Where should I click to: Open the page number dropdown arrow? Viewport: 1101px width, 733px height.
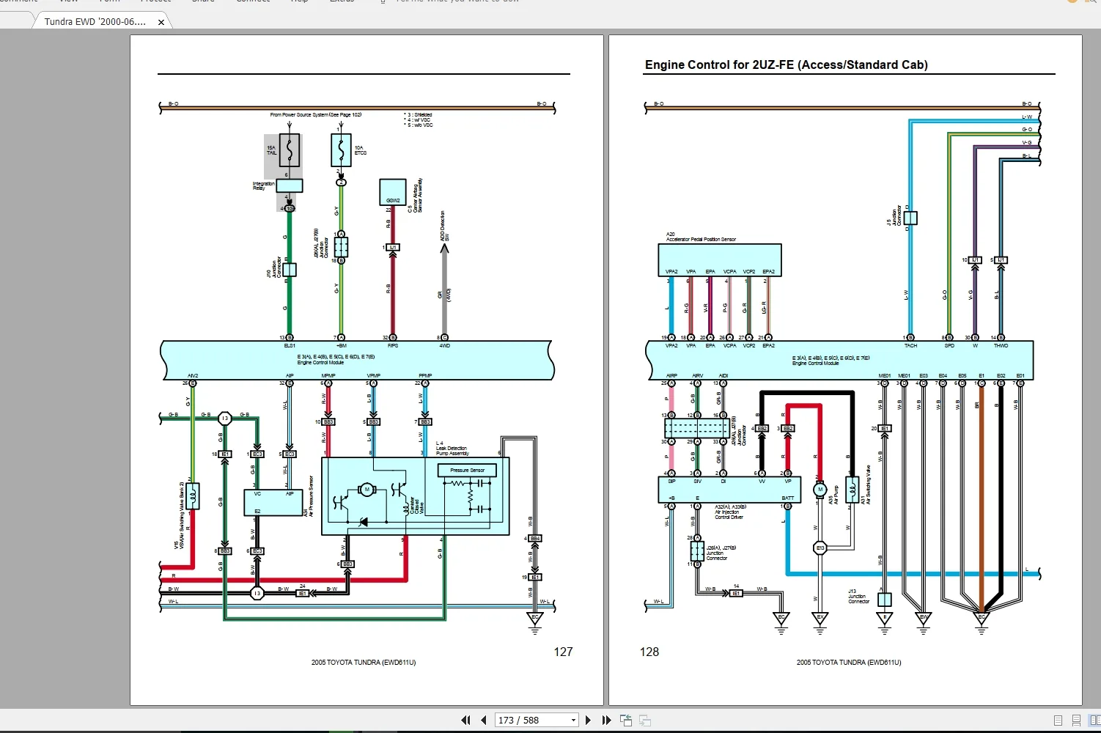click(x=574, y=721)
